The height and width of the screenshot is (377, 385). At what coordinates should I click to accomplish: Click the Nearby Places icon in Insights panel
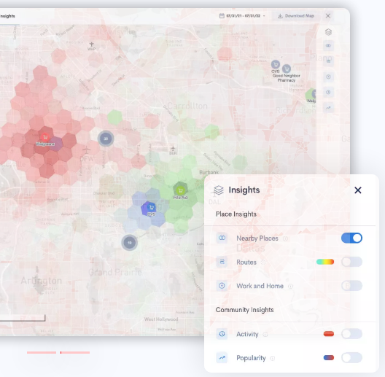(x=222, y=238)
